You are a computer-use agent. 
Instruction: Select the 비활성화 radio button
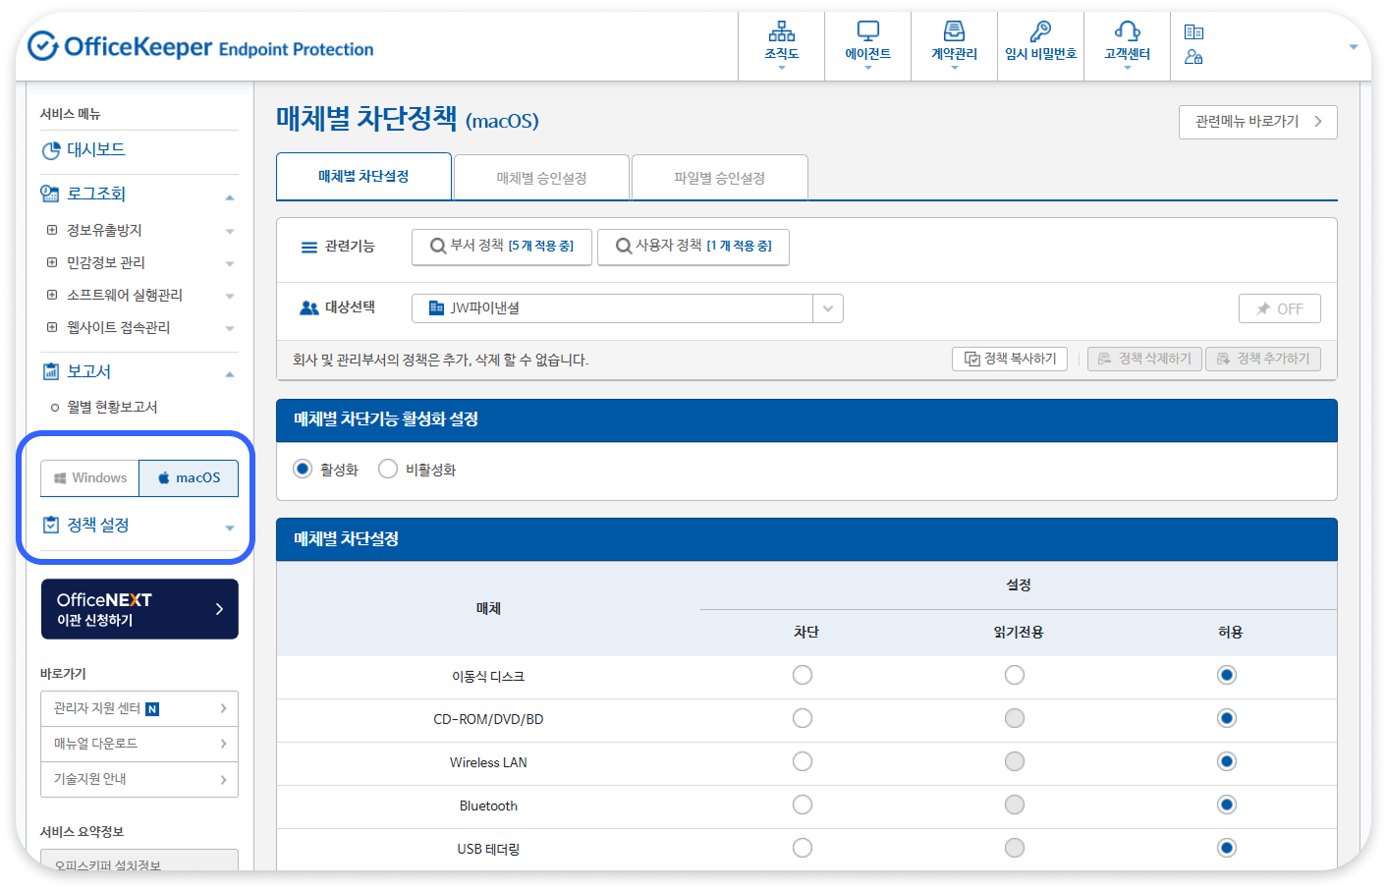point(388,469)
